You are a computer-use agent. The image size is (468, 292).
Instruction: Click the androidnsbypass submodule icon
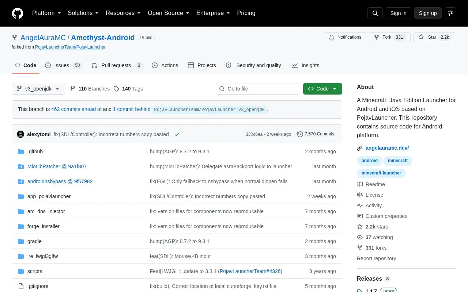pyautogui.click(x=21, y=181)
